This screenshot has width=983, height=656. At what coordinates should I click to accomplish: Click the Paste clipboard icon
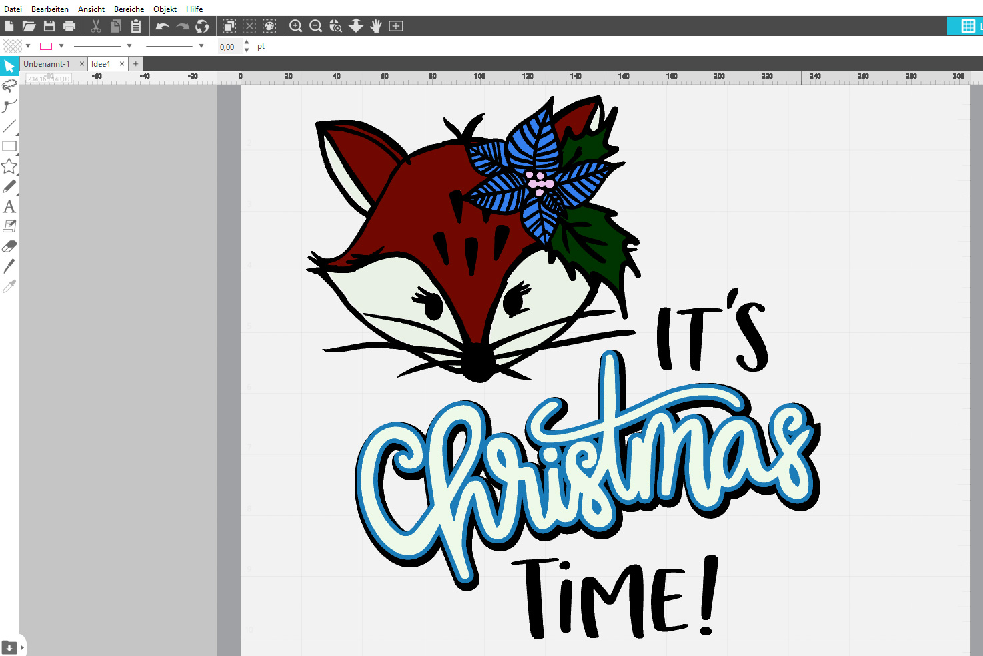[x=136, y=26]
